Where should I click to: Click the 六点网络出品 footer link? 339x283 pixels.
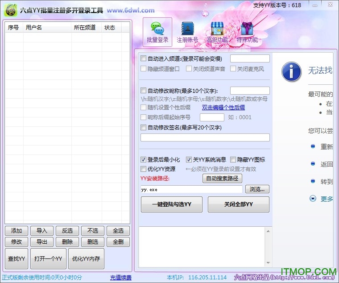click(285, 277)
